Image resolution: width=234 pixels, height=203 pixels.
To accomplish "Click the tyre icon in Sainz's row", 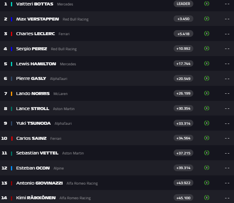I will 207,138.
